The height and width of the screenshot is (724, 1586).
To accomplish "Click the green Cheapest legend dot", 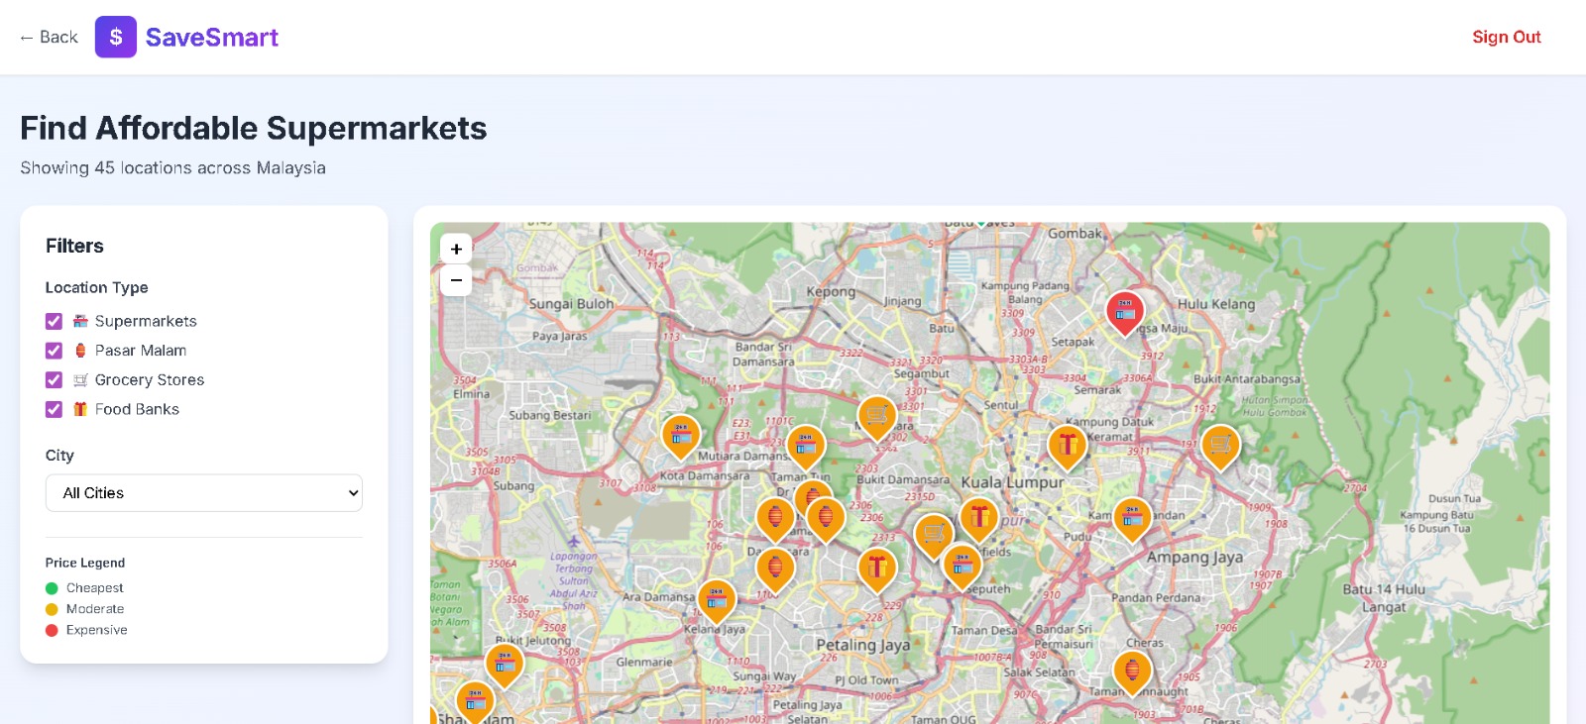I will 52,588.
